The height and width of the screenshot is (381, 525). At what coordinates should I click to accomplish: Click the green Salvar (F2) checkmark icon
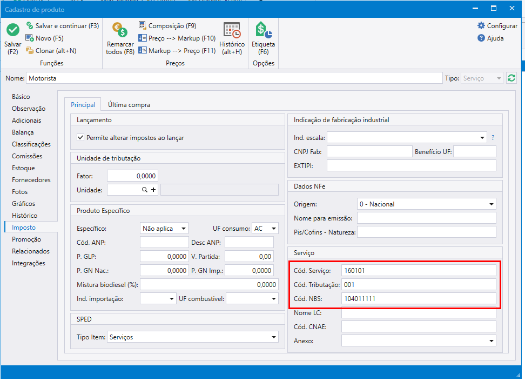tap(12, 30)
